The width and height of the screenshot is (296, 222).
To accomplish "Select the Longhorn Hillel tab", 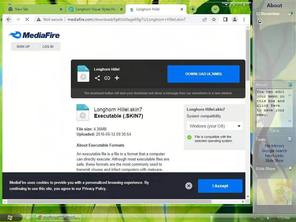I will [x=156, y=9].
